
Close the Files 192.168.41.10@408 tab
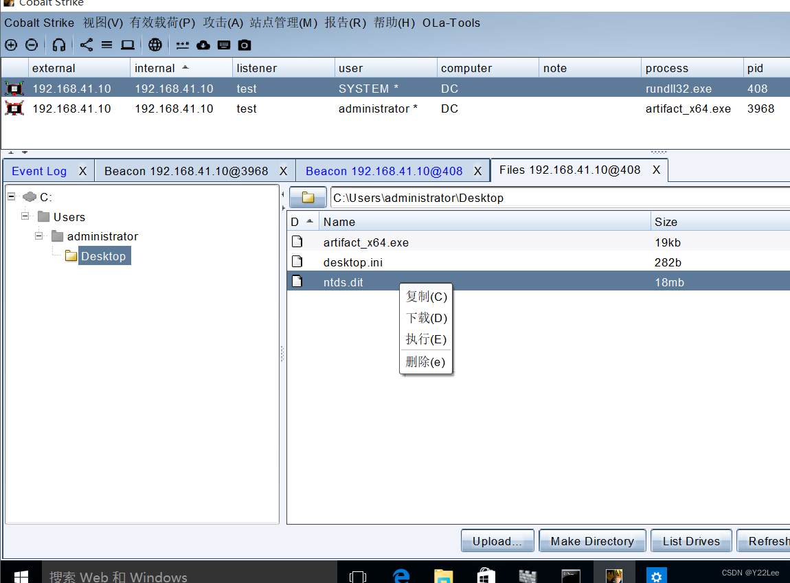656,170
